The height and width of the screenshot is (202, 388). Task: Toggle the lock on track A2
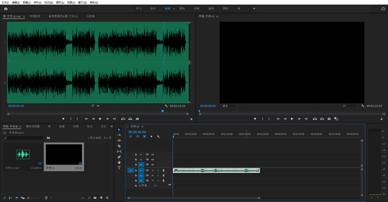[136, 176]
